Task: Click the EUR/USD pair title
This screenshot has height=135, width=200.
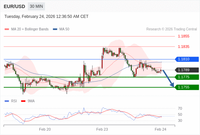Action: point(15,6)
